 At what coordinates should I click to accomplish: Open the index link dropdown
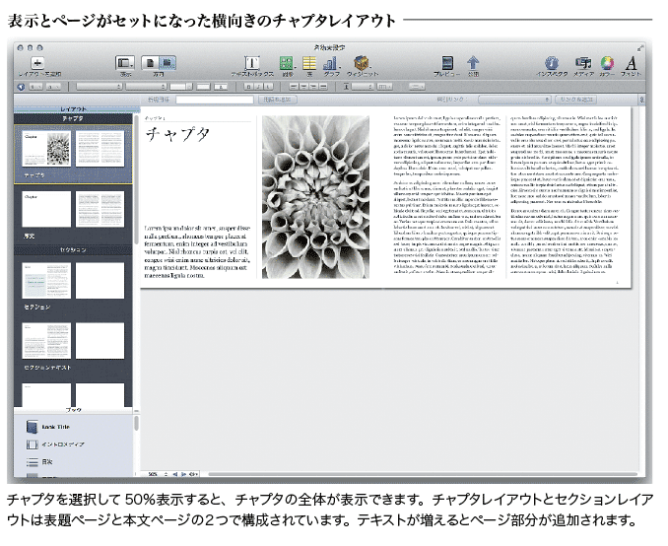pyautogui.click(x=514, y=100)
